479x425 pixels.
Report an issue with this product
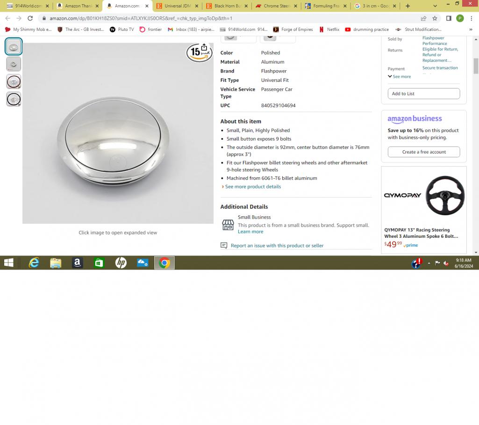(x=277, y=245)
